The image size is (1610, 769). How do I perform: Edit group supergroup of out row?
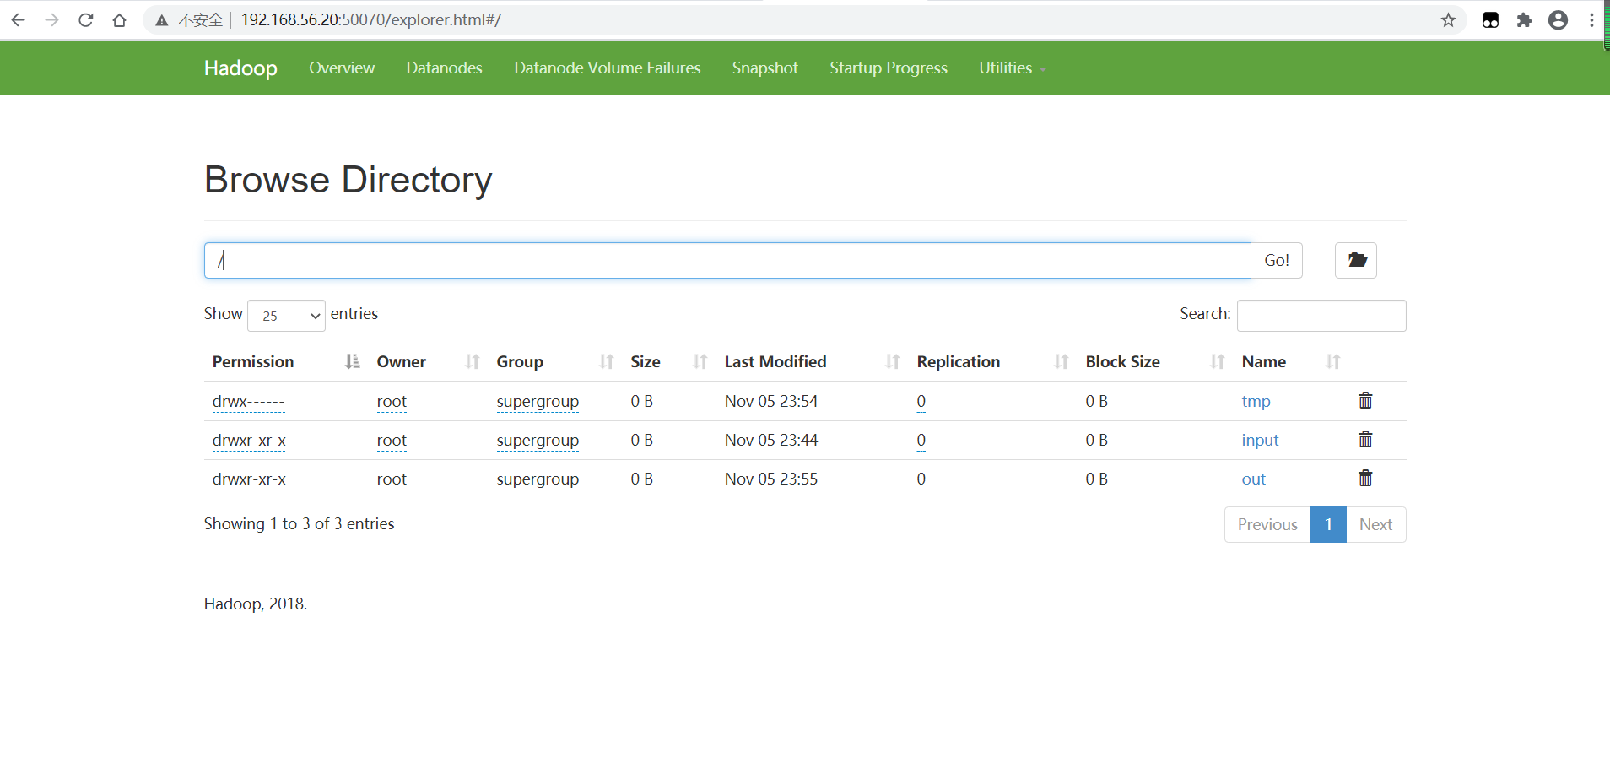[x=538, y=479]
